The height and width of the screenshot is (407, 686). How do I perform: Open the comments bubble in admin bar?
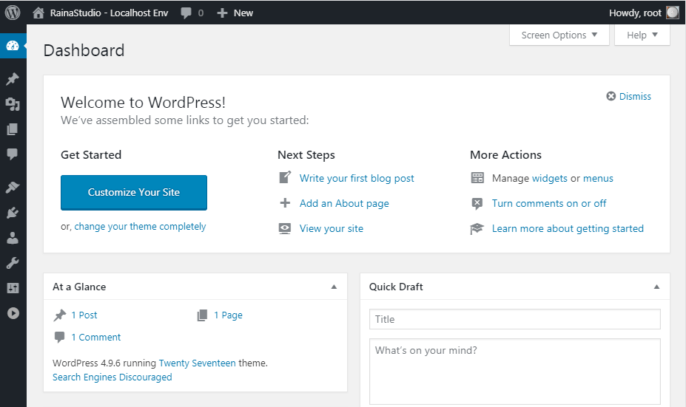(x=186, y=13)
